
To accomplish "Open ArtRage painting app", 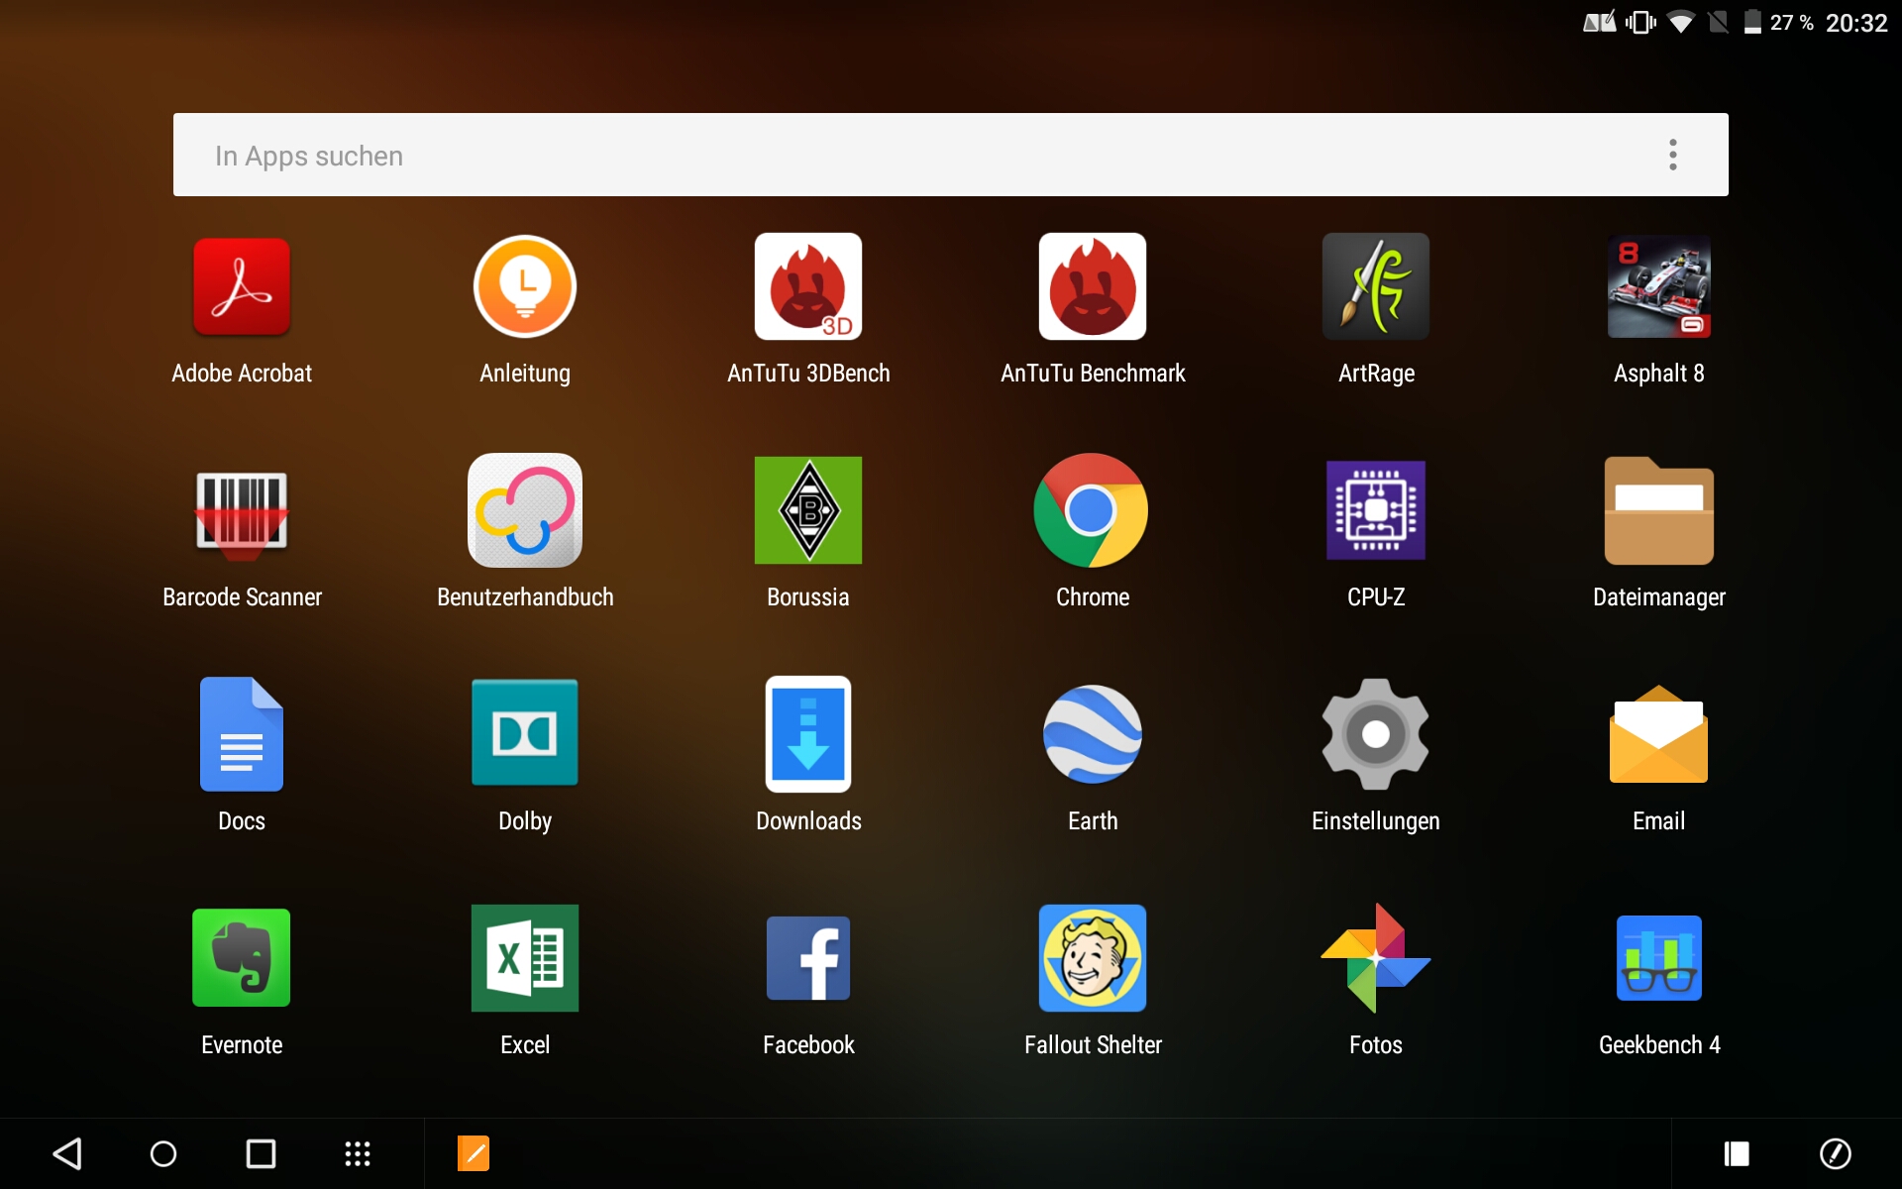I will click(x=1376, y=286).
